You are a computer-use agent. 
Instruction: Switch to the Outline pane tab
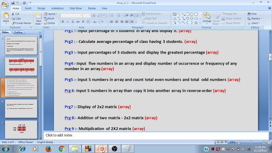(18, 32)
